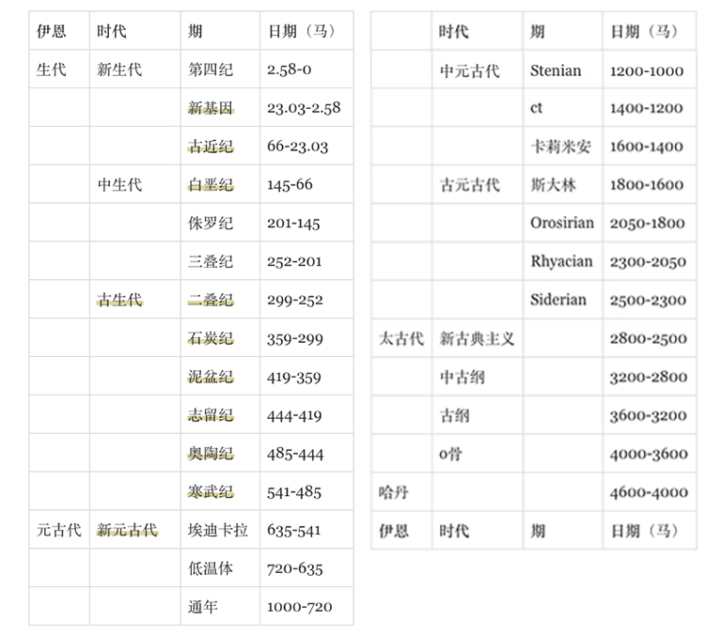Image resolution: width=722 pixels, height=636 pixels.
Task: Open the 古近纪 underlined term
Action: click(x=211, y=147)
